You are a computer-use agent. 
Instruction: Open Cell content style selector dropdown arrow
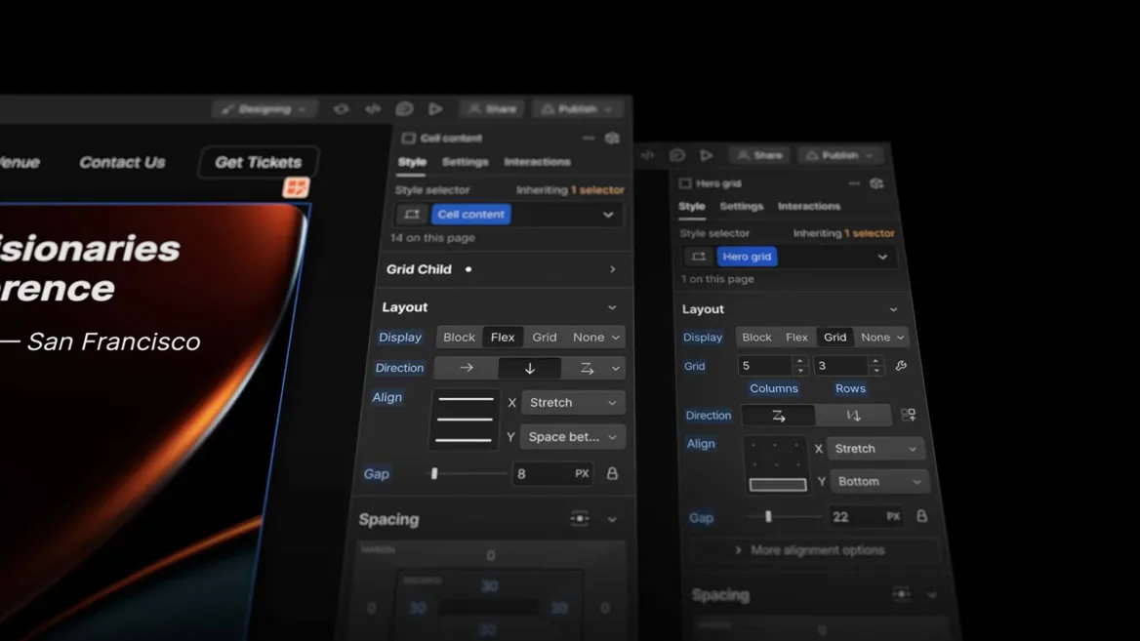point(608,215)
